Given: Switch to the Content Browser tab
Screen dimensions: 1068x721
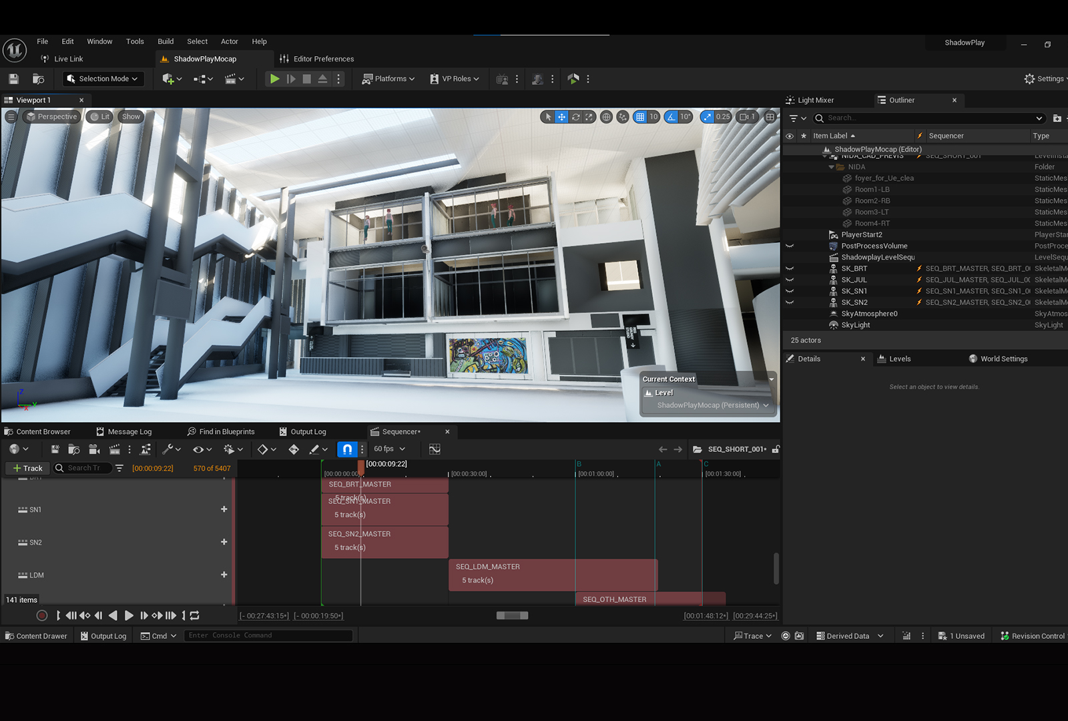Looking at the screenshot, I should [37, 432].
